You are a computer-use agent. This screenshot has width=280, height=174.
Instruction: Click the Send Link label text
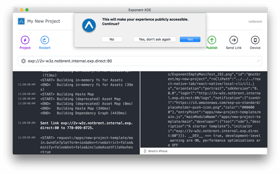pos(233,48)
